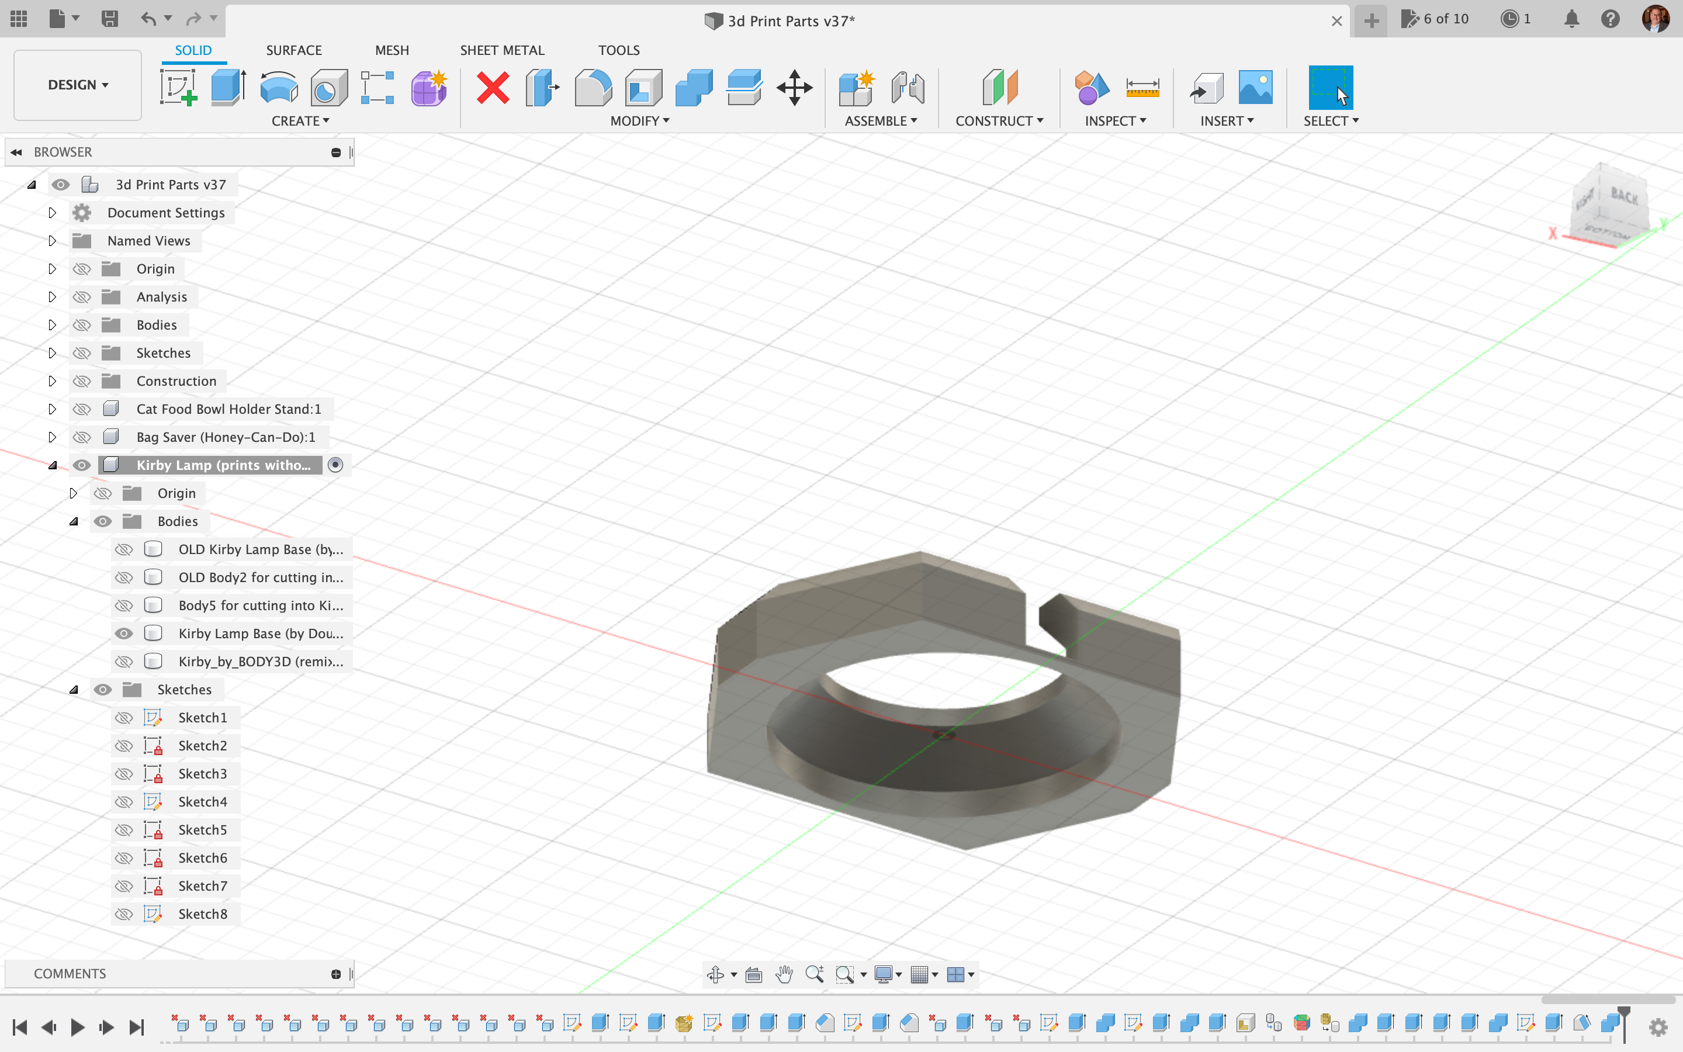Click the Create Sketch tool icon
This screenshot has height=1052, width=1683.
tap(179, 88)
